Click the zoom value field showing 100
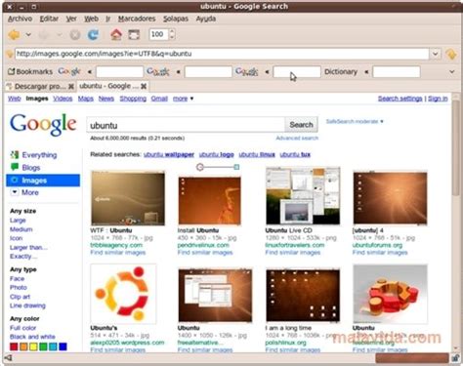 pyautogui.click(x=158, y=34)
